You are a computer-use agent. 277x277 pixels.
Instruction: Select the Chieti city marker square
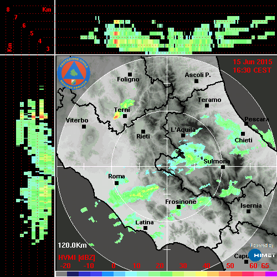coord(243,134)
